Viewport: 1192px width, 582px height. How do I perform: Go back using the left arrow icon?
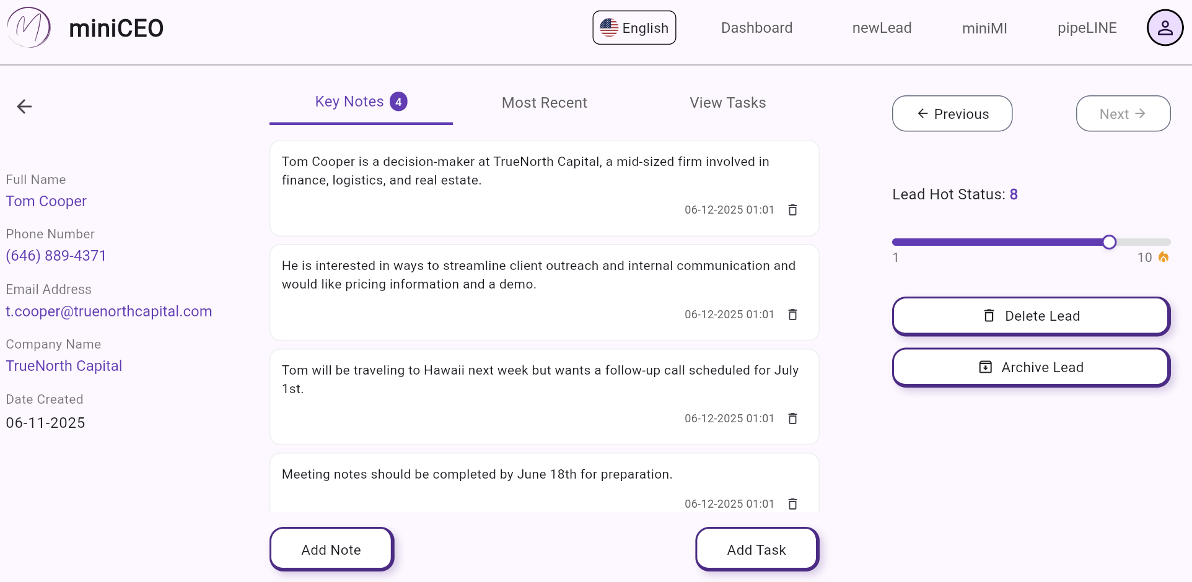tap(24, 106)
